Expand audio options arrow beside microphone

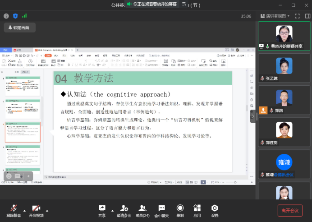click(x=24, y=210)
